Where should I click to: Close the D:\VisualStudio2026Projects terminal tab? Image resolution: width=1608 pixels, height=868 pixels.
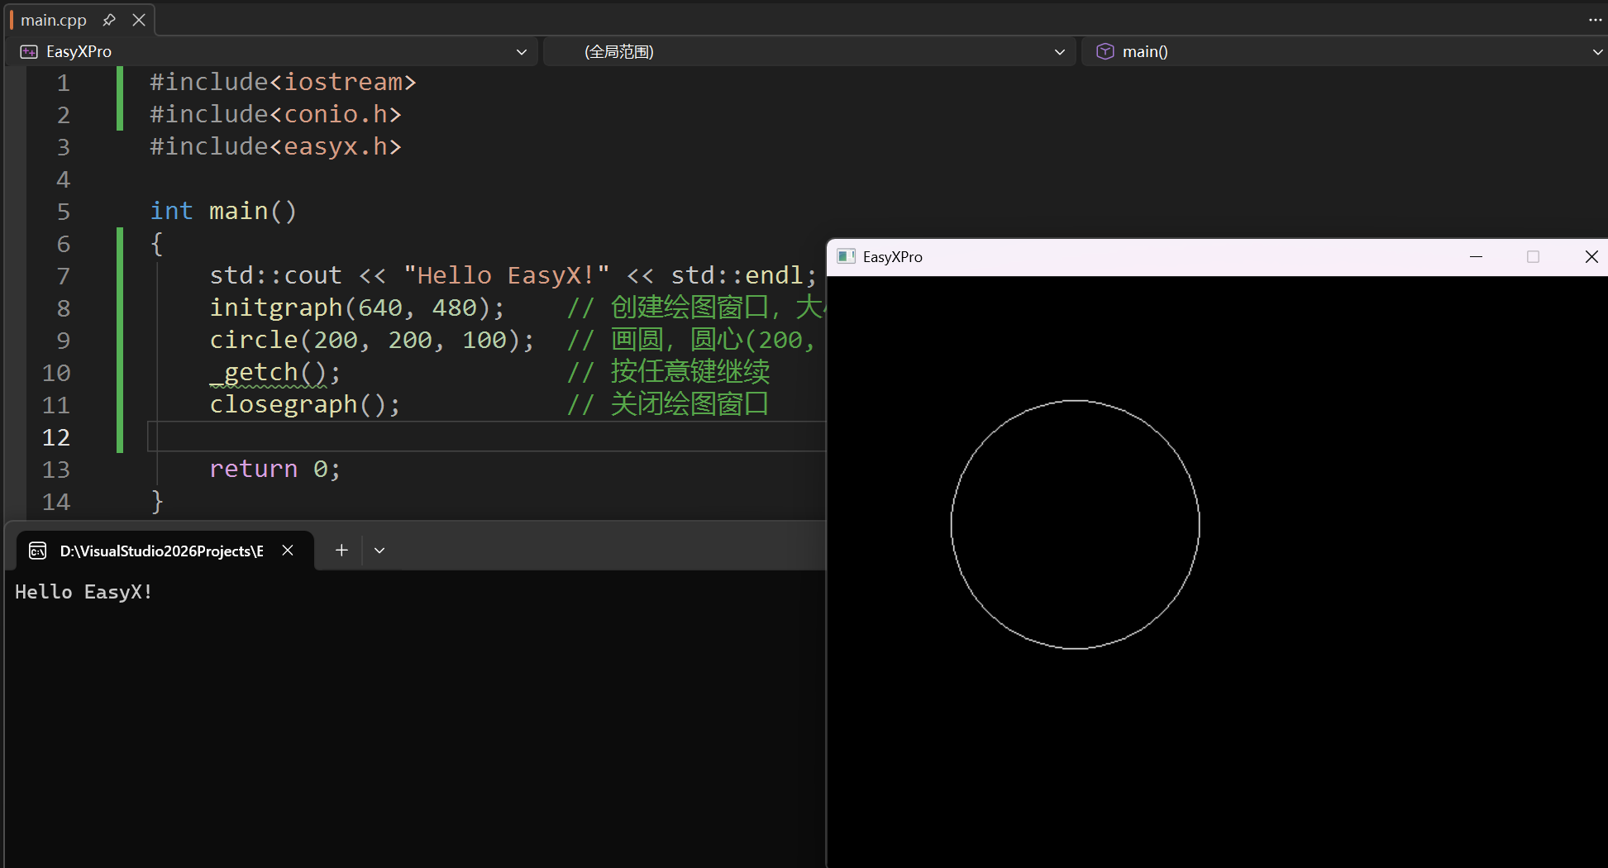288,550
